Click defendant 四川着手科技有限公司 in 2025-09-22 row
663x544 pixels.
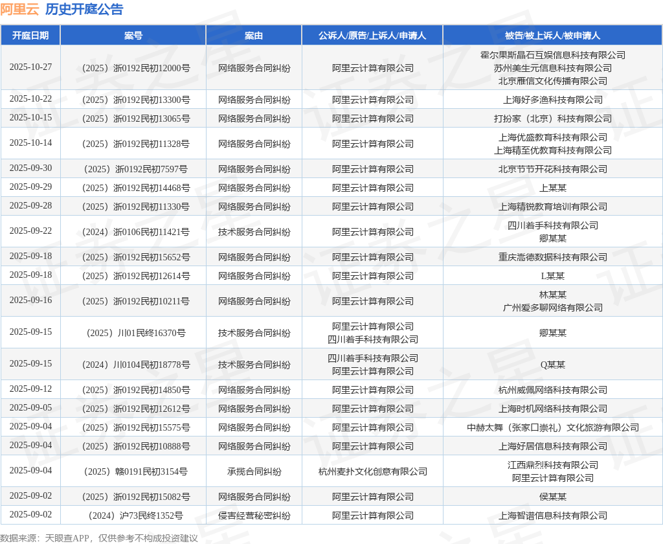[x=553, y=225]
